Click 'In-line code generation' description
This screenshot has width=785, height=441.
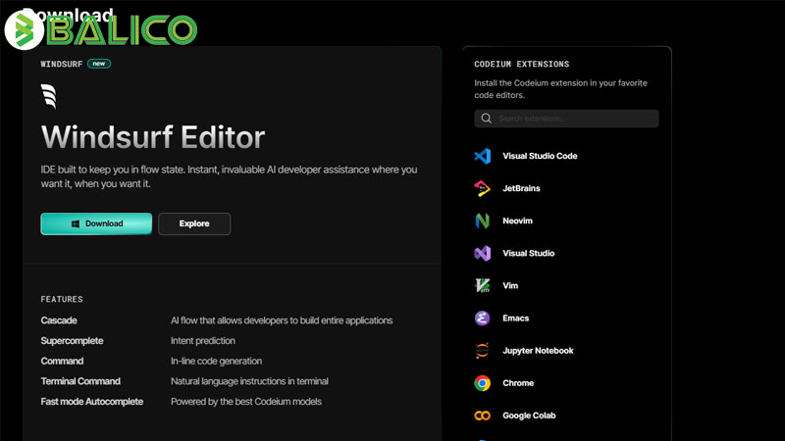click(x=216, y=361)
